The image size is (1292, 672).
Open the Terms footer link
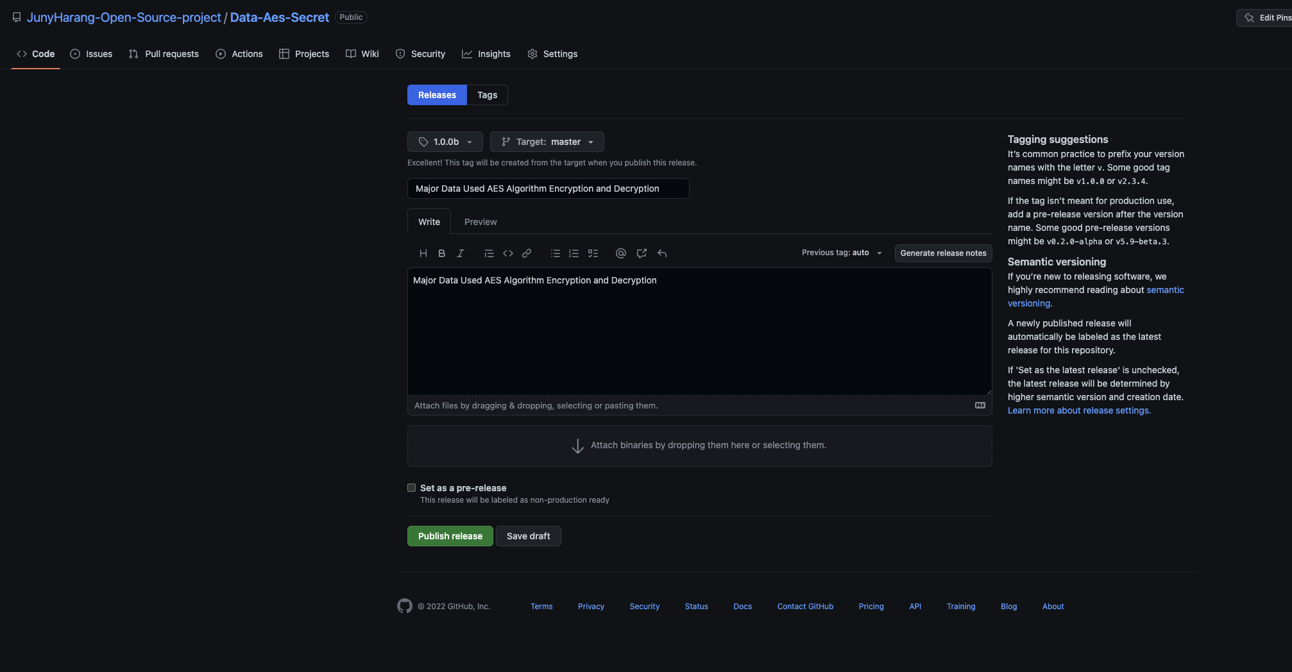pyautogui.click(x=541, y=607)
